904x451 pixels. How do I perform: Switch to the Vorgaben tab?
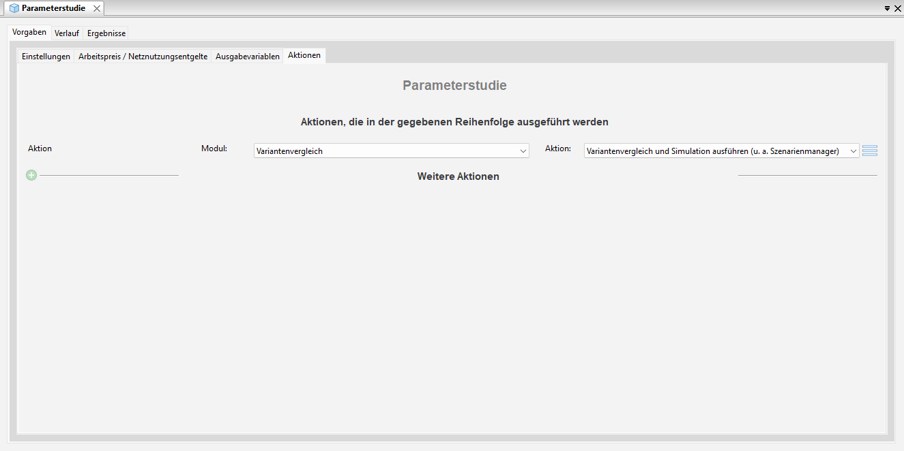[29, 33]
